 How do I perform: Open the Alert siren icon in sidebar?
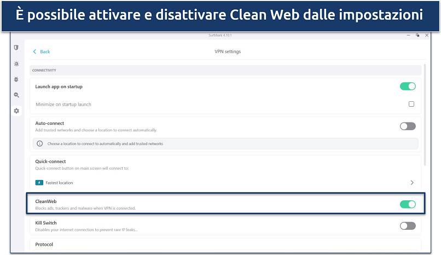(16, 63)
